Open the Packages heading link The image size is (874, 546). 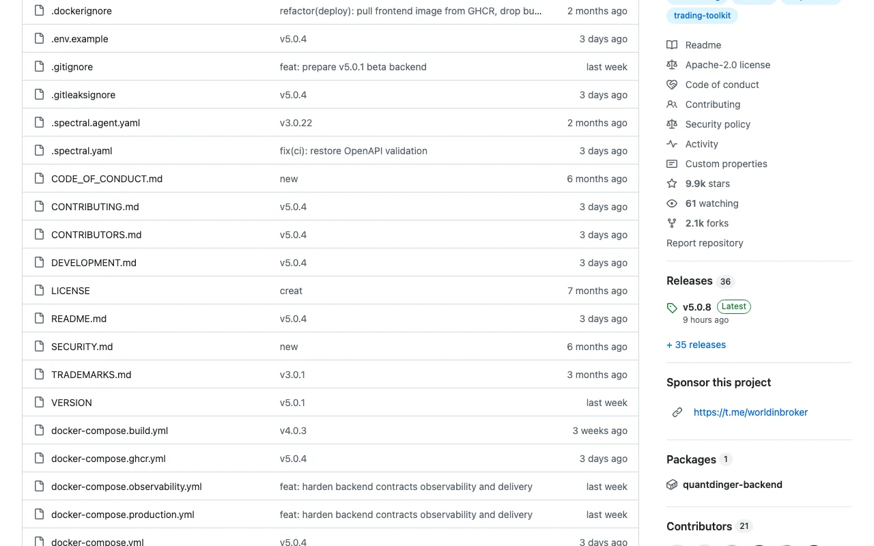699,459
